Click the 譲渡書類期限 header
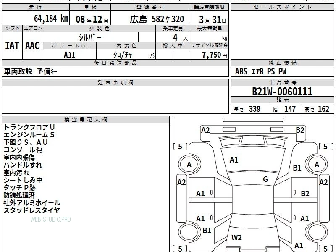 click(x=209, y=7)
